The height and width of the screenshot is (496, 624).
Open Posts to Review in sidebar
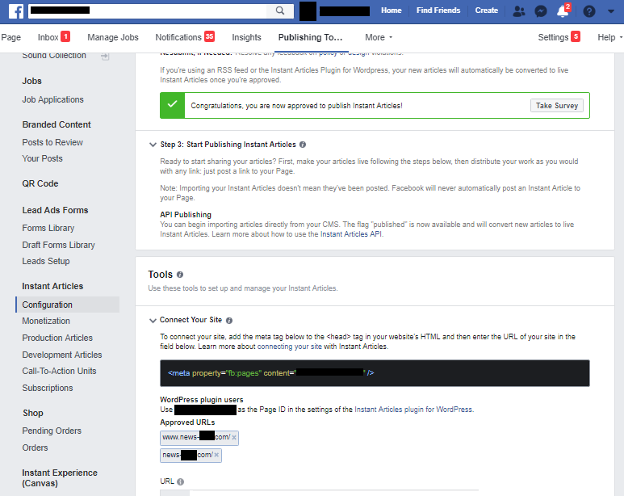[52, 143]
